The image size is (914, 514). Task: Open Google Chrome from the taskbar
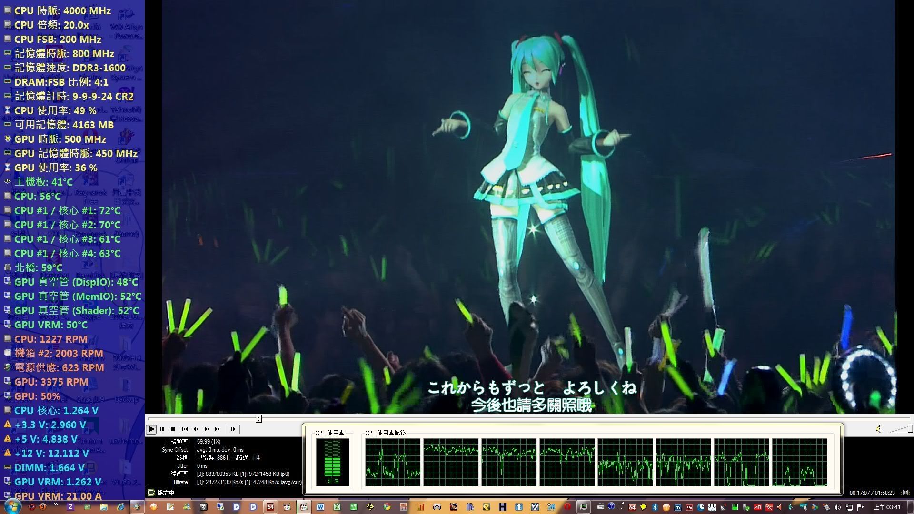pyautogui.click(x=387, y=507)
